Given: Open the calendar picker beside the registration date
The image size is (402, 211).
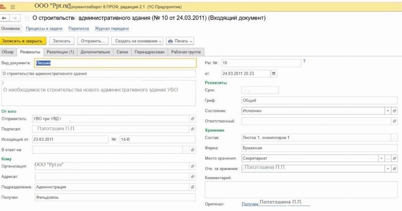Looking at the screenshot, I should [274, 74].
